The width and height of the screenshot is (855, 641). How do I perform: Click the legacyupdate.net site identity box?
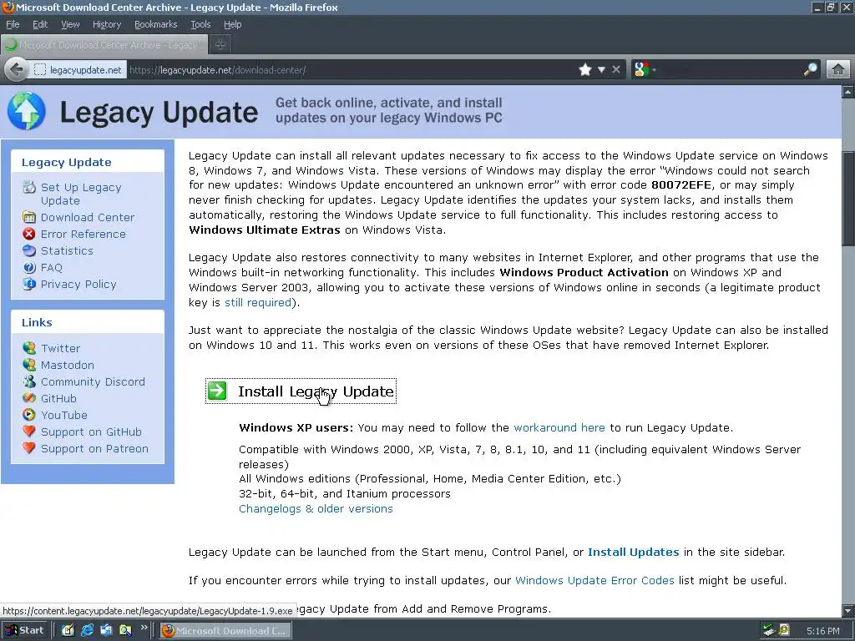(78, 70)
